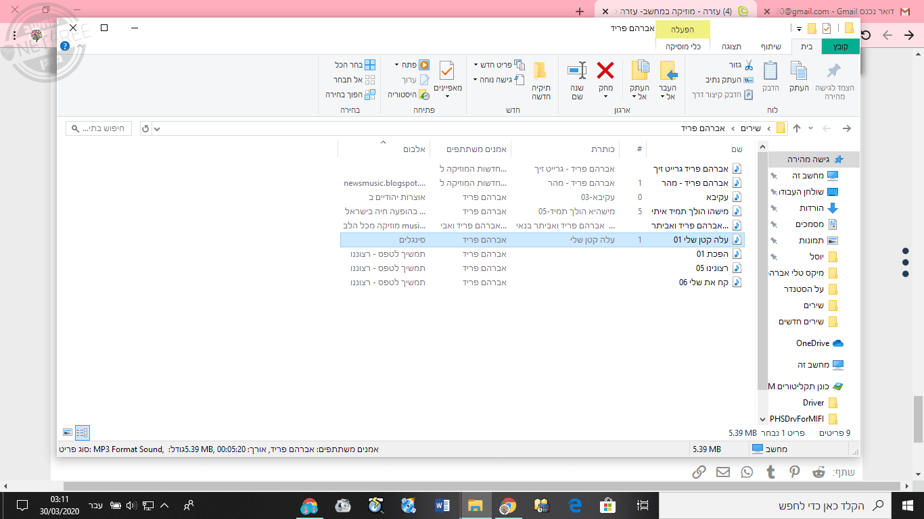This screenshot has width=924, height=519.
Task: Open new browser tab with plus button
Action: pyautogui.click(x=579, y=11)
